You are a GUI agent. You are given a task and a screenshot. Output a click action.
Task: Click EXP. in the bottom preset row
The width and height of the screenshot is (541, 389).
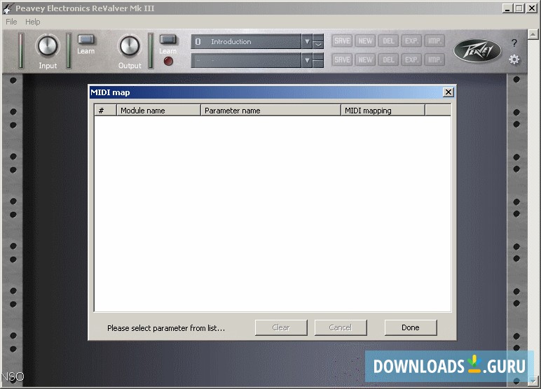pos(411,60)
